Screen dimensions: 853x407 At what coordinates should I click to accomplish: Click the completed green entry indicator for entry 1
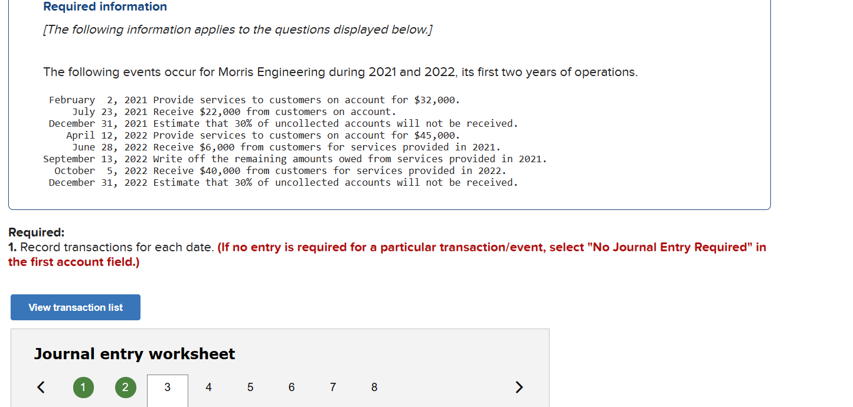83,388
